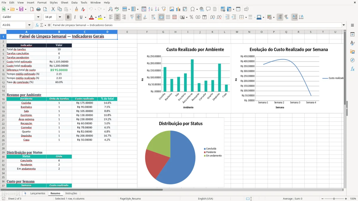Open conditional formatting dropdown arrow

[x=274, y=17]
